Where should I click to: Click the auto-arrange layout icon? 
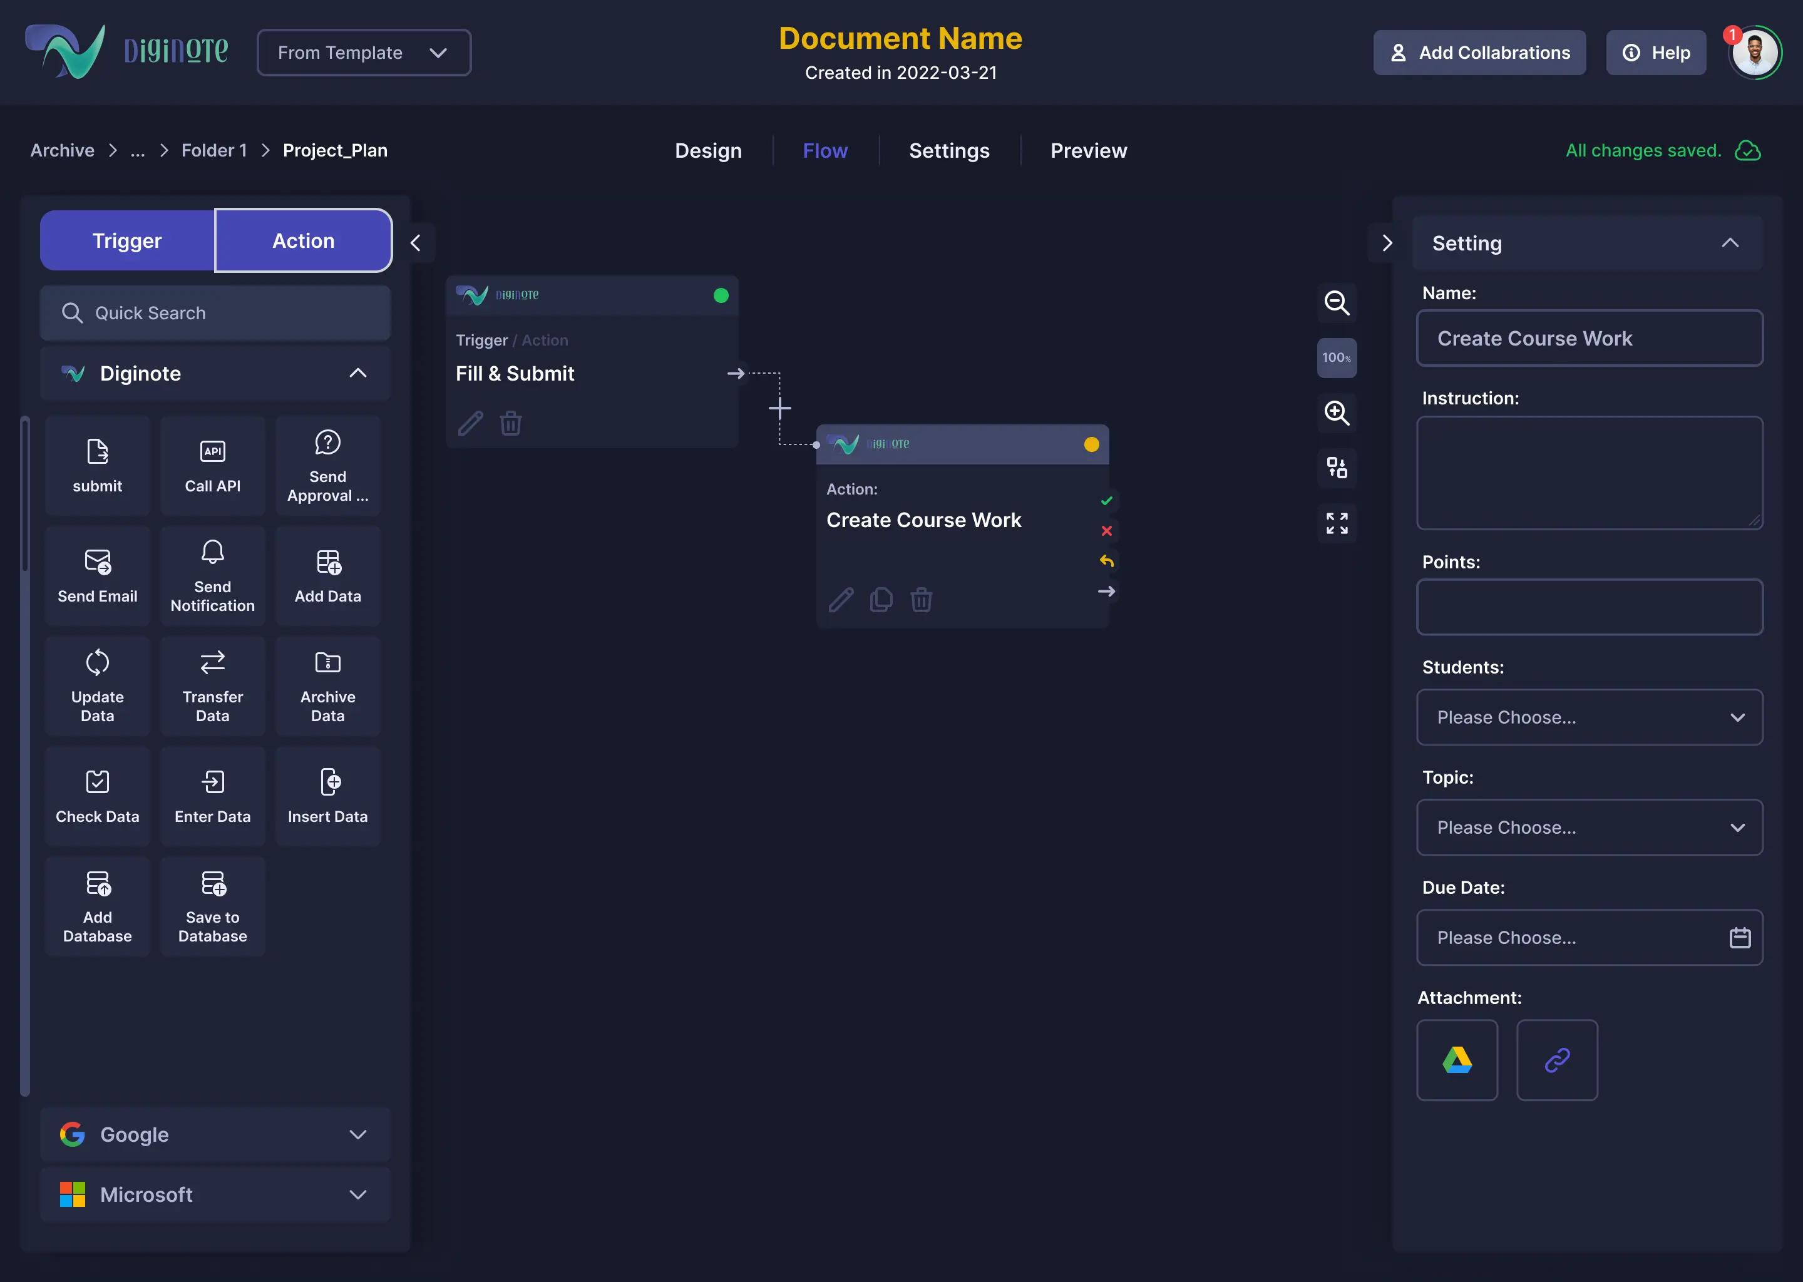pyautogui.click(x=1337, y=468)
